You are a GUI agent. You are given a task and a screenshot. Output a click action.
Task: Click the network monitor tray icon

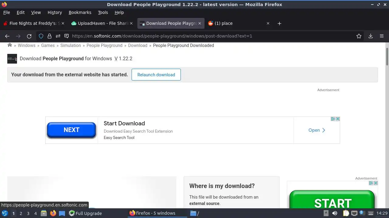pos(354,213)
